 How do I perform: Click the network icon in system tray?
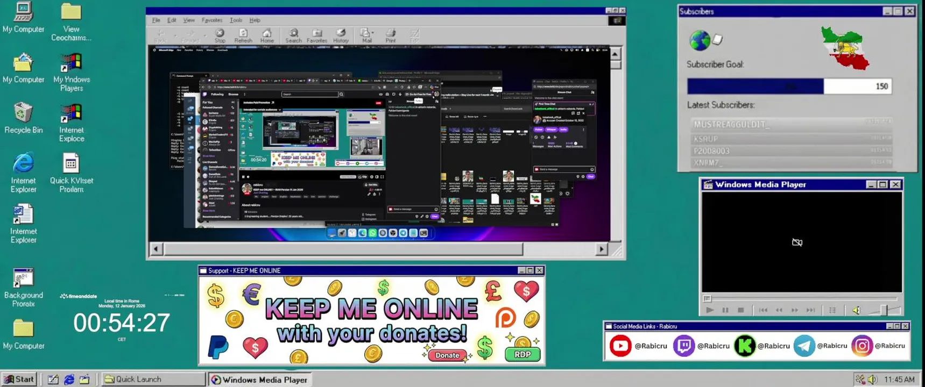point(860,379)
